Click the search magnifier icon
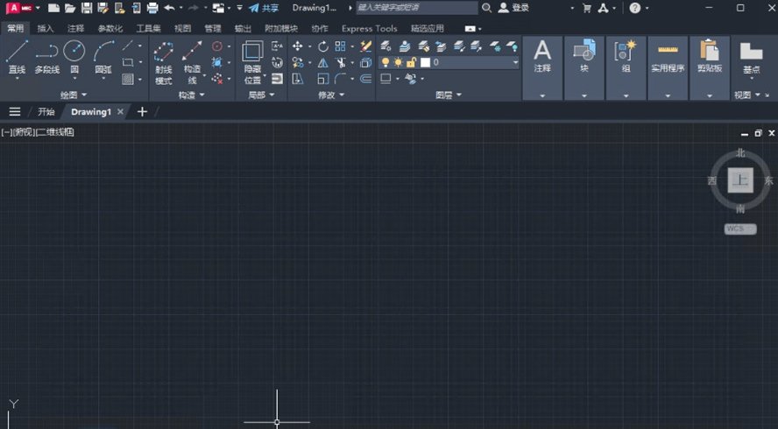Screen dimensions: 778x429 (x=487, y=8)
